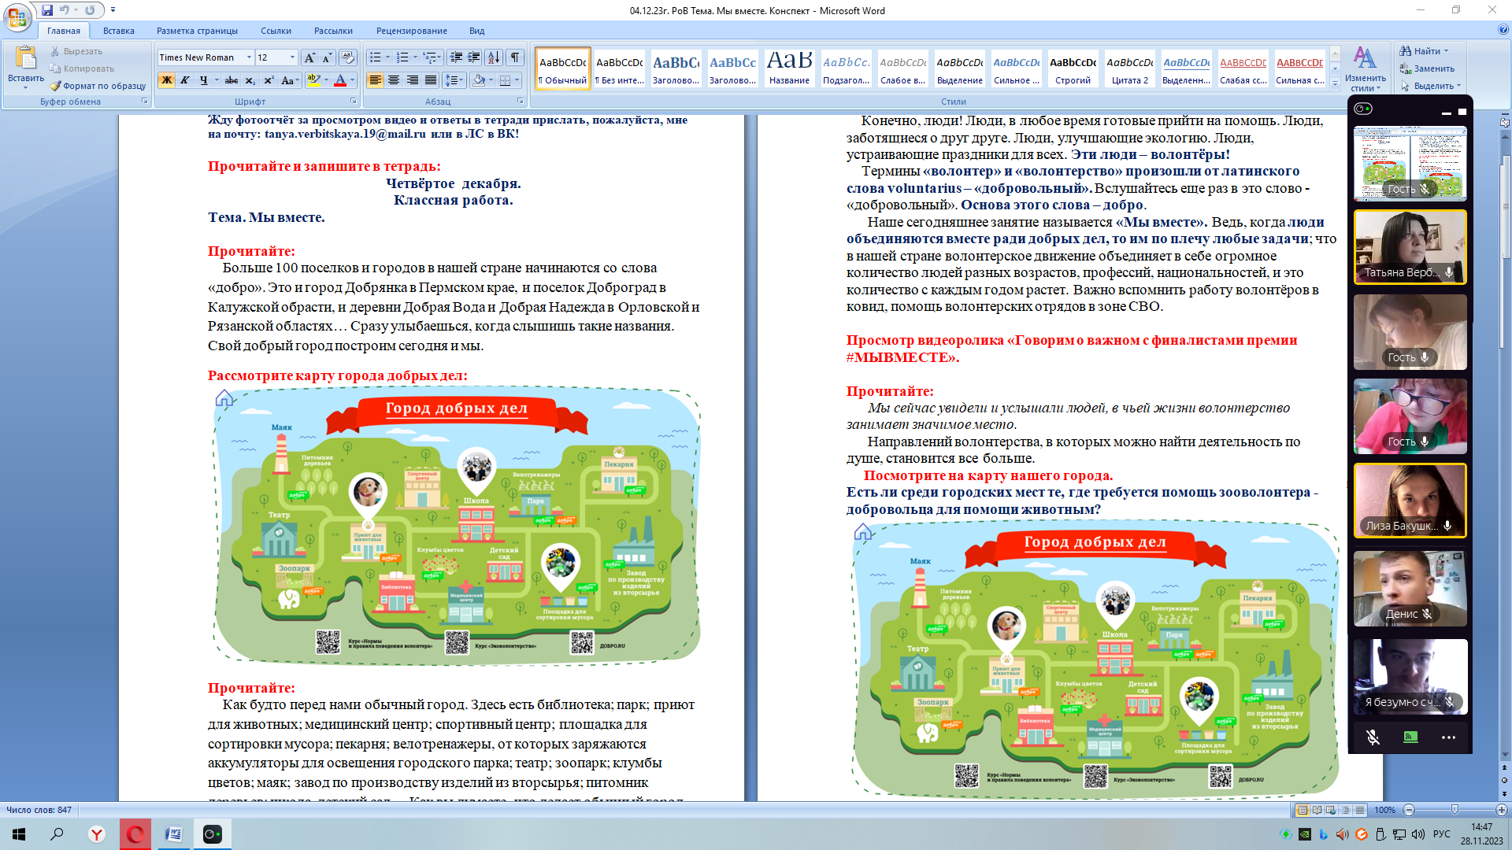Open the Вставка ribbon tab

pyautogui.click(x=118, y=31)
